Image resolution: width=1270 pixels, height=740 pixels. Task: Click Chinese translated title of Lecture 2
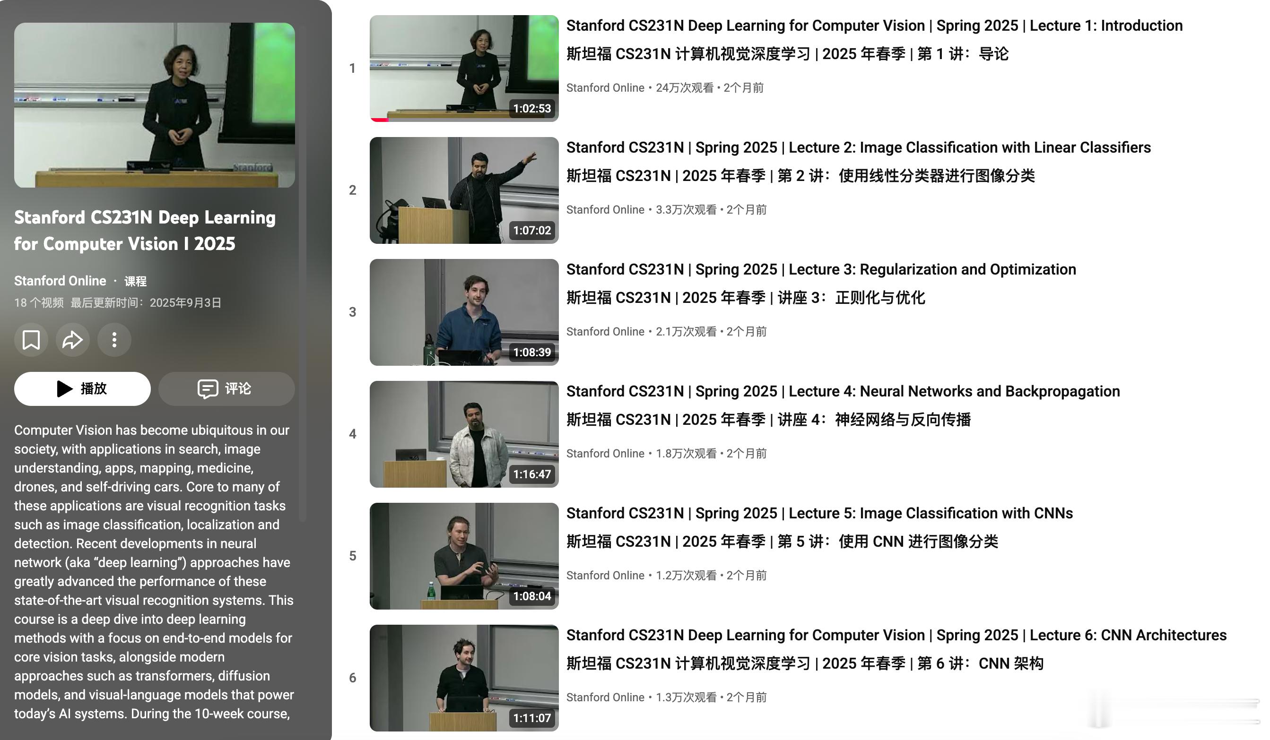(x=800, y=176)
